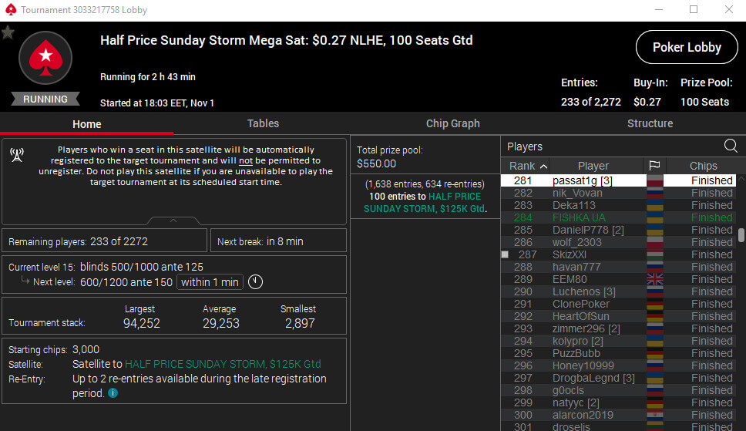Click the flag column header icon
Image resolution: width=746 pixels, height=431 pixels.
pos(654,165)
